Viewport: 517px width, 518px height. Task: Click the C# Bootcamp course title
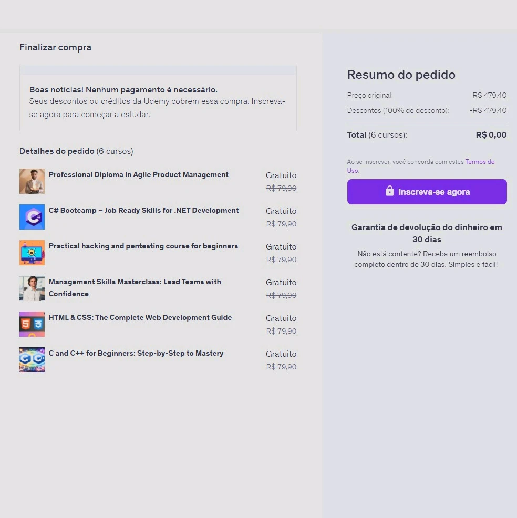pyautogui.click(x=143, y=211)
